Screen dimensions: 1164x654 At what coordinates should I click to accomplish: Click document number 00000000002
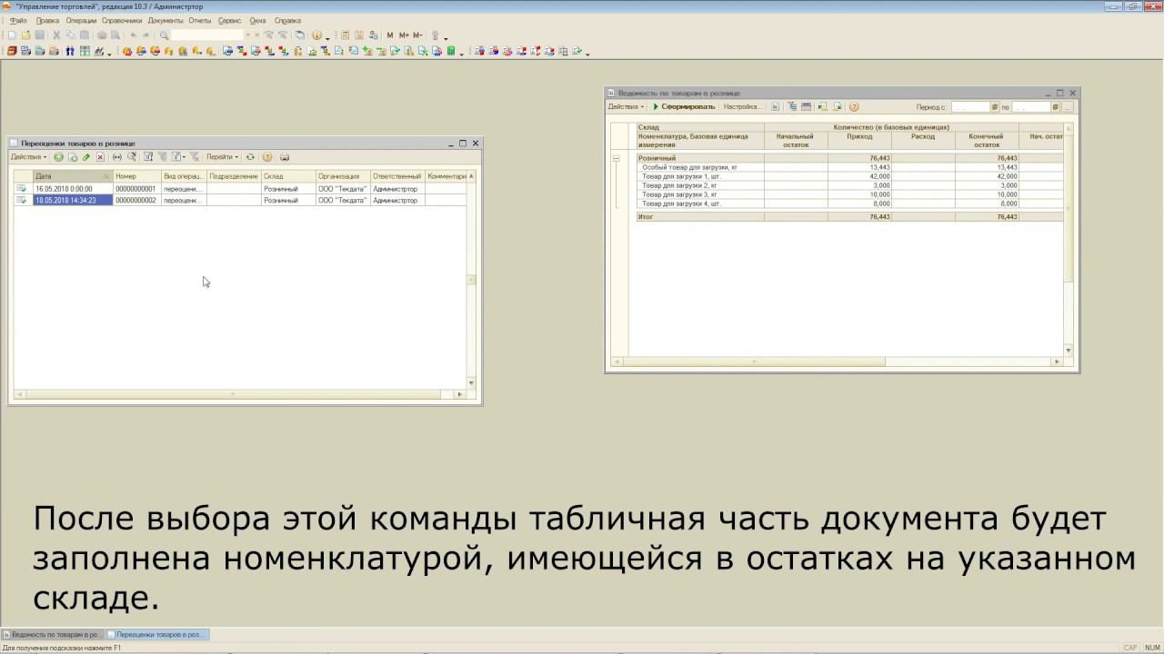(135, 200)
